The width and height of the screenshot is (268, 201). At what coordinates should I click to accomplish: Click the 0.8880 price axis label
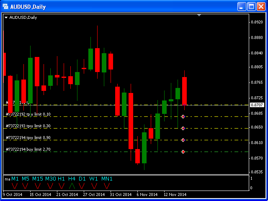click(257, 38)
